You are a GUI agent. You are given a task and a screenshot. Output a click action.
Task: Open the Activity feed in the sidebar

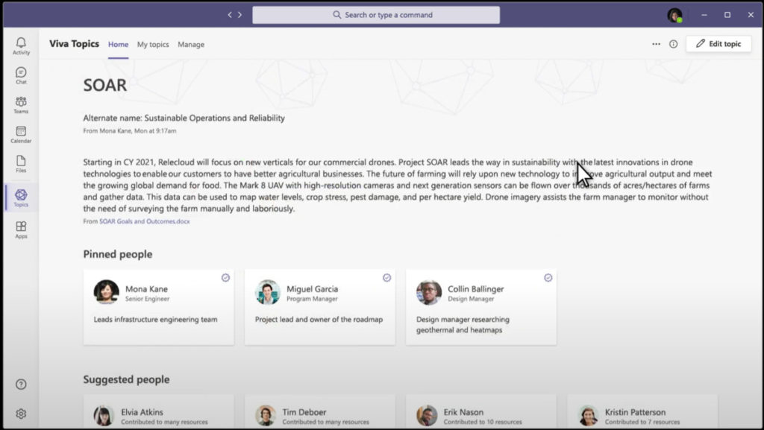click(21, 45)
